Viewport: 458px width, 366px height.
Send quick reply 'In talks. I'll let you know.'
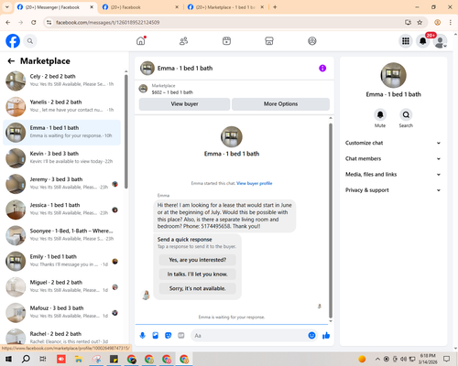198,274
